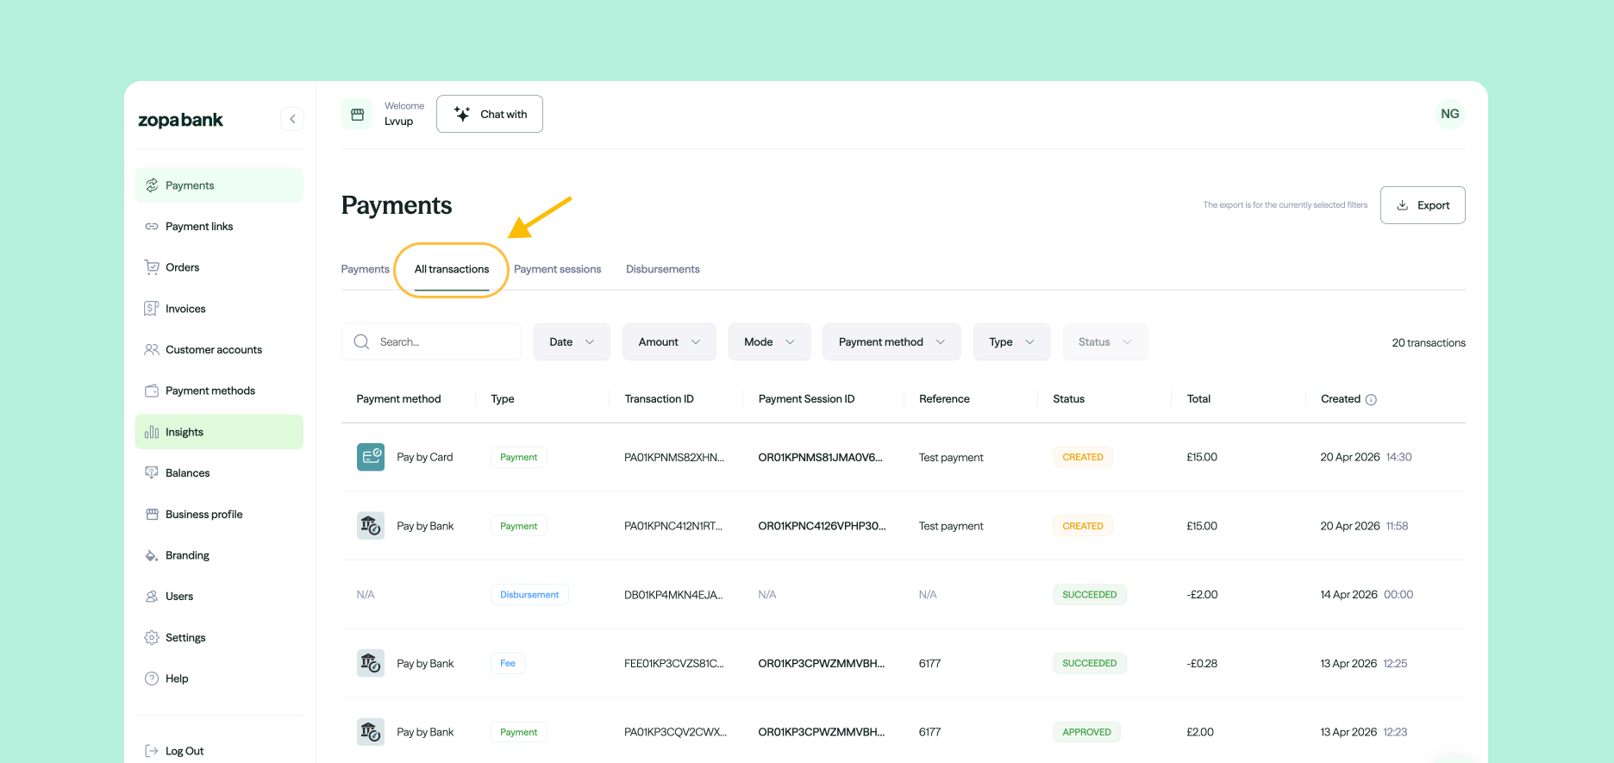Expand the Mode filter dropdown

769,342
